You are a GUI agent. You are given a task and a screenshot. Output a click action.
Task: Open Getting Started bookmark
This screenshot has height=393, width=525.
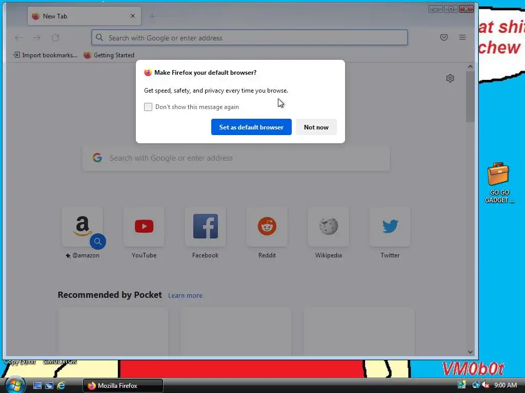(x=109, y=55)
